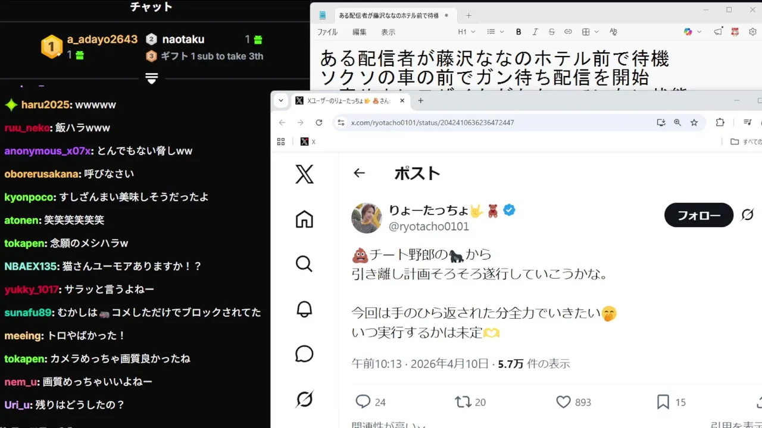The width and height of the screenshot is (762, 428).
Task: Expand the chat leaderboard arrow
Action: click(151, 78)
